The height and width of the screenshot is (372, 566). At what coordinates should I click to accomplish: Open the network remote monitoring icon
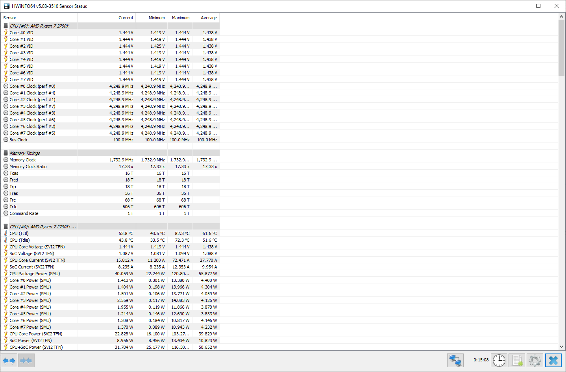pyautogui.click(x=455, y=360)
